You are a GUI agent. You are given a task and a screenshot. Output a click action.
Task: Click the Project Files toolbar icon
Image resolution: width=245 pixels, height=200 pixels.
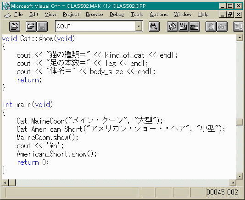(x=15, y=27)
